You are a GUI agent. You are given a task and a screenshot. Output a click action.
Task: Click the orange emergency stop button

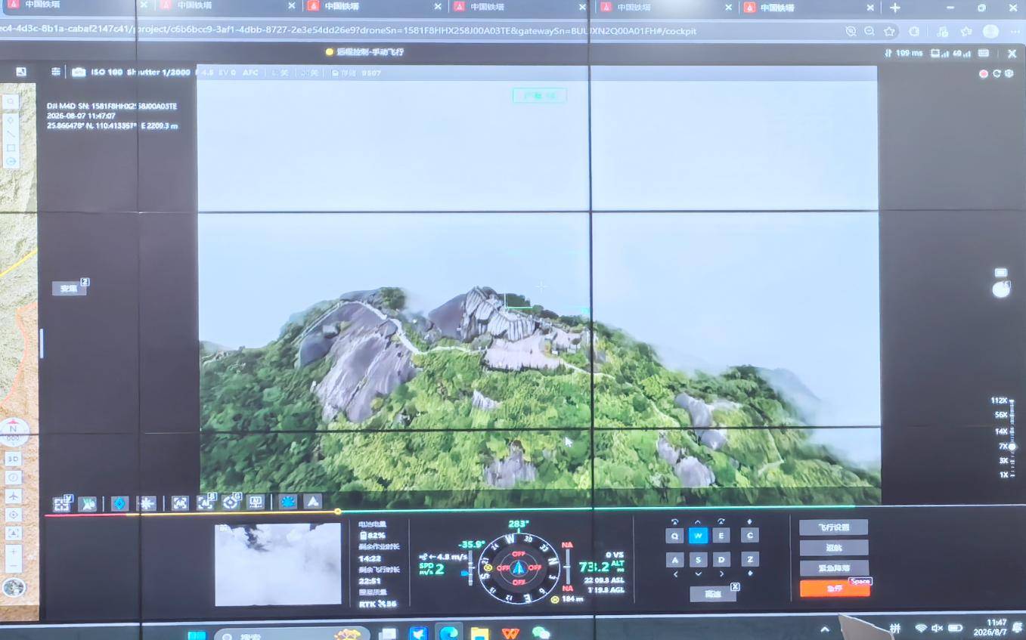coord(835,589)
